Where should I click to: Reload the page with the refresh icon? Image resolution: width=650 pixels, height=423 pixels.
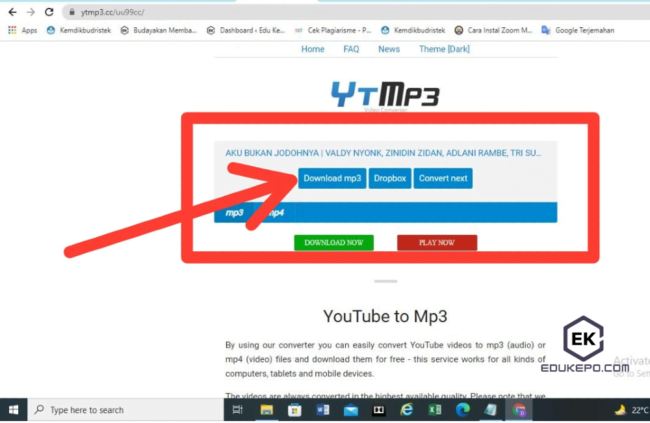click(x=49, y=12)
